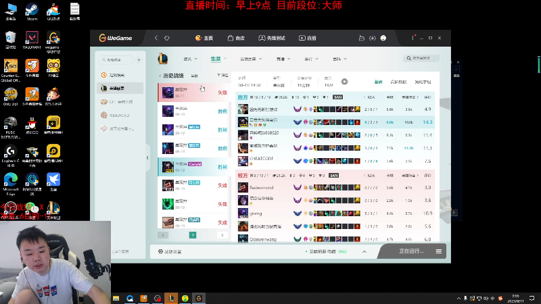
Task: Click the player CHEATCODE name
Action: tap(261, 159)
